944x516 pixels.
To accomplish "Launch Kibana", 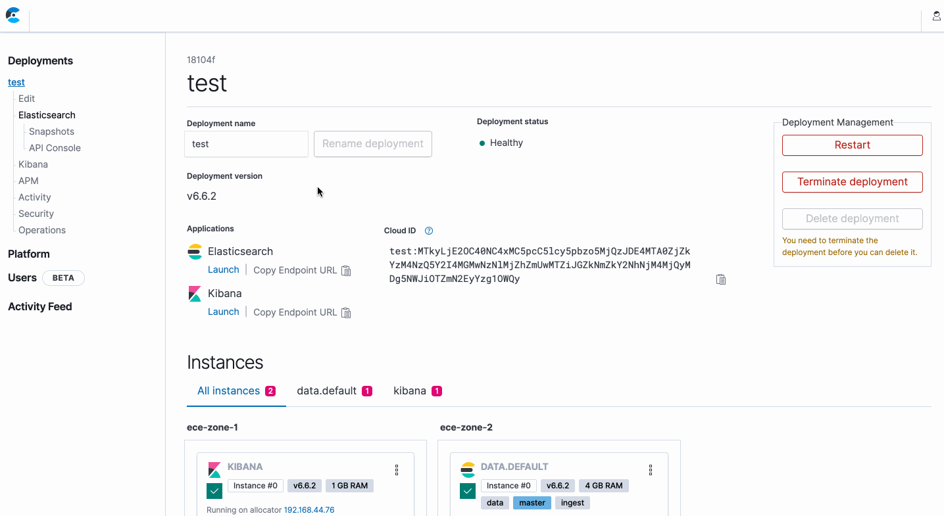I will coord(224,312).
